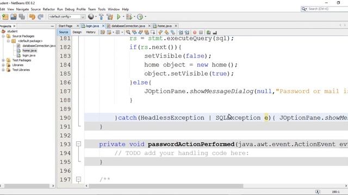The height and width of the screenshot is (195, 348).
Task: Click the globe browser icon in toolbar
Action: pos(91,17)
